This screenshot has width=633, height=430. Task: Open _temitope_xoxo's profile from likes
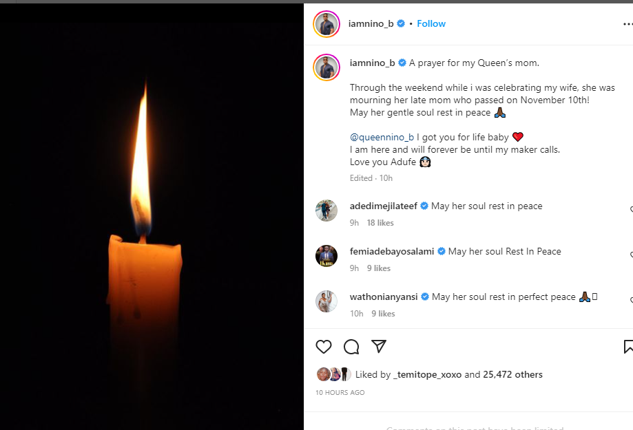click(427, 375)
